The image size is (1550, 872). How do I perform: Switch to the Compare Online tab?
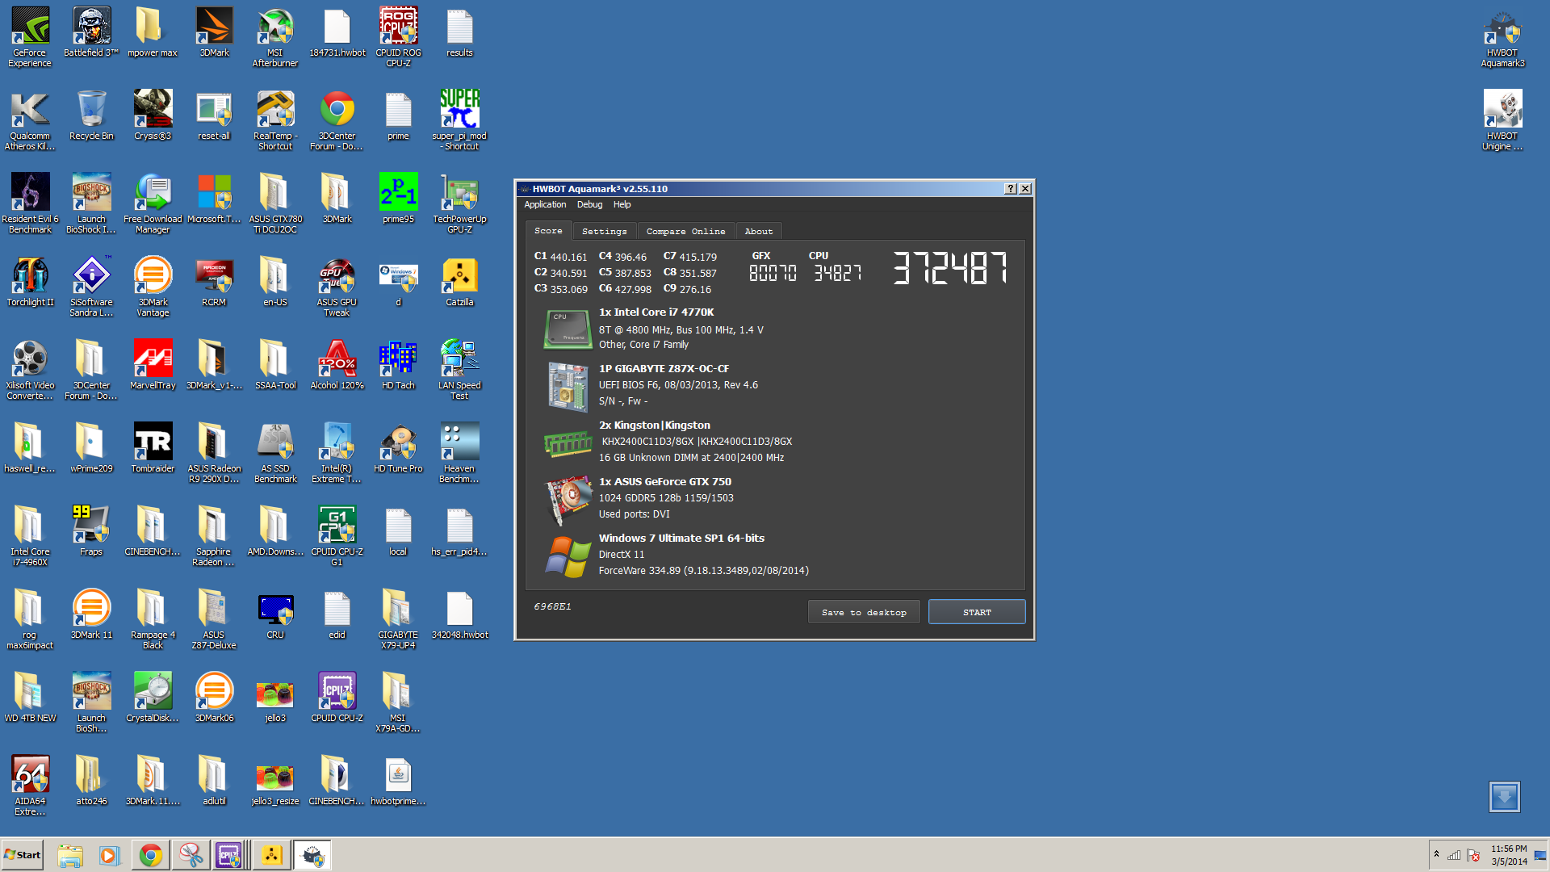pos(685,232)
